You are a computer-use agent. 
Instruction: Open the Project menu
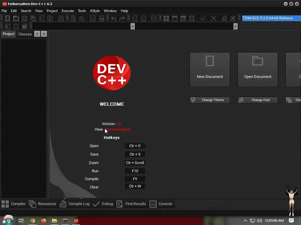(x=52, y=11)
